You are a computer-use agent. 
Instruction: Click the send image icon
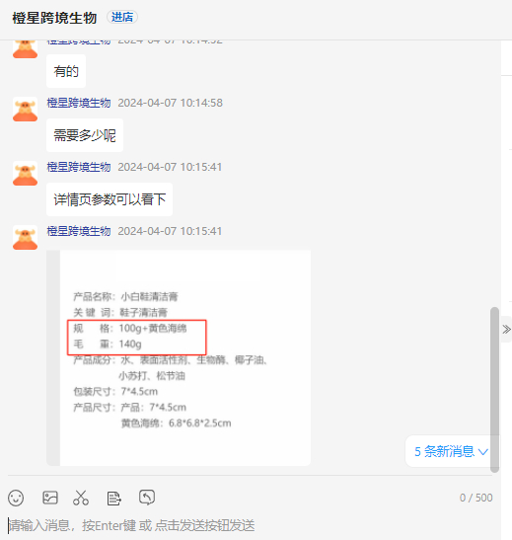(x=50, y=498)
